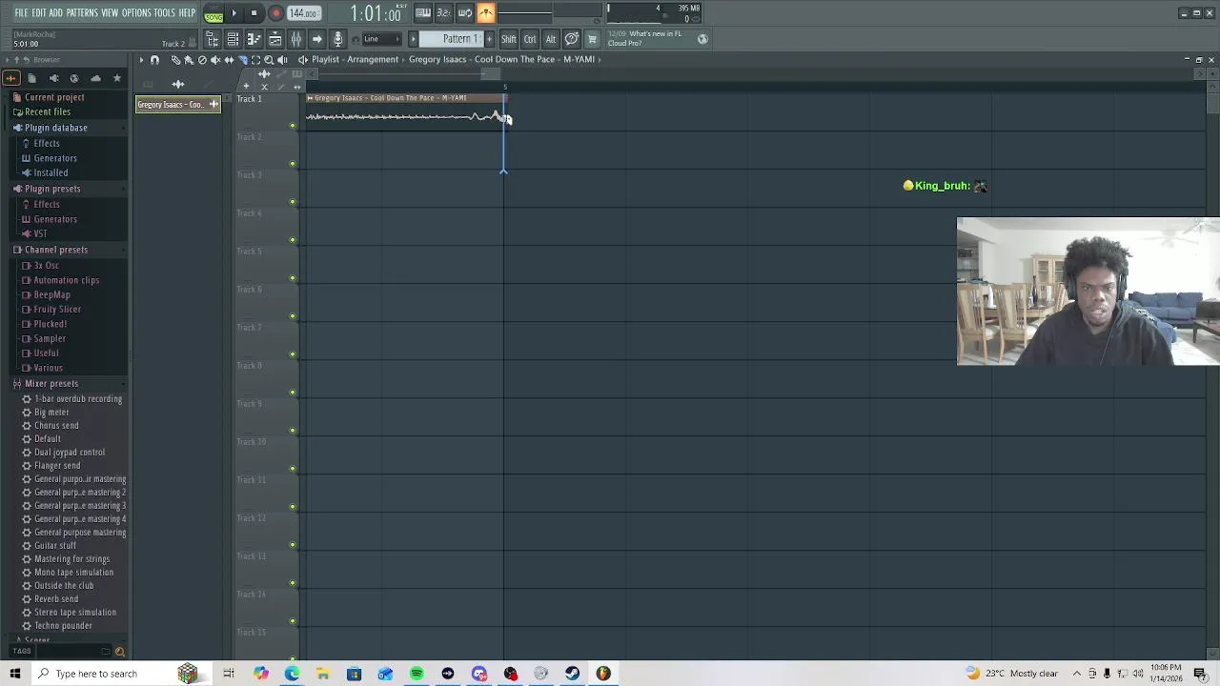Select the Slip tool in playlist
Image resolution: width=1220 pixels, height=686 pixels.
(x=229, y=59)
